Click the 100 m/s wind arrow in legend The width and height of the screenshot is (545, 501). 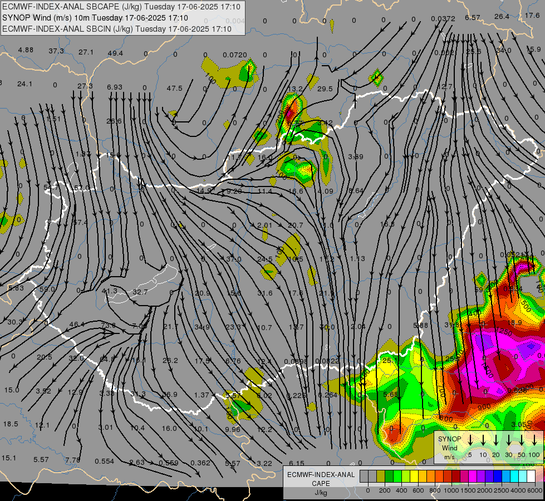pos(534,440)
